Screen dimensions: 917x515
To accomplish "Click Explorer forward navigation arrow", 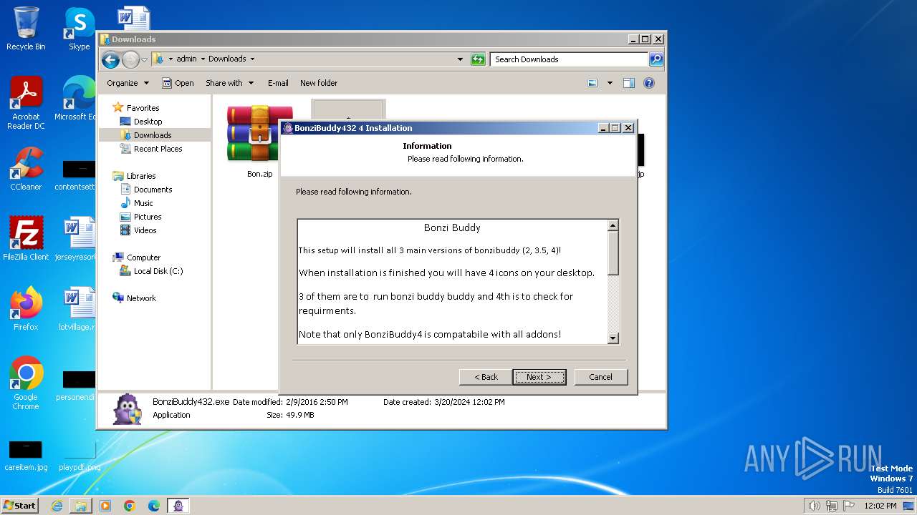I will [x=130, y=59].
